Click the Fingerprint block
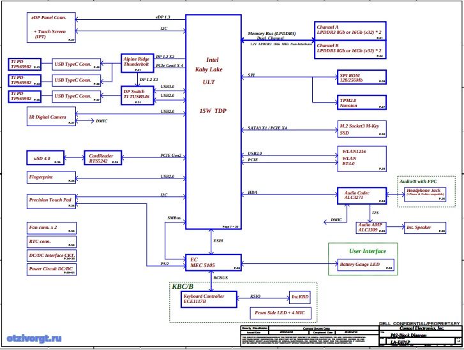 51,177
